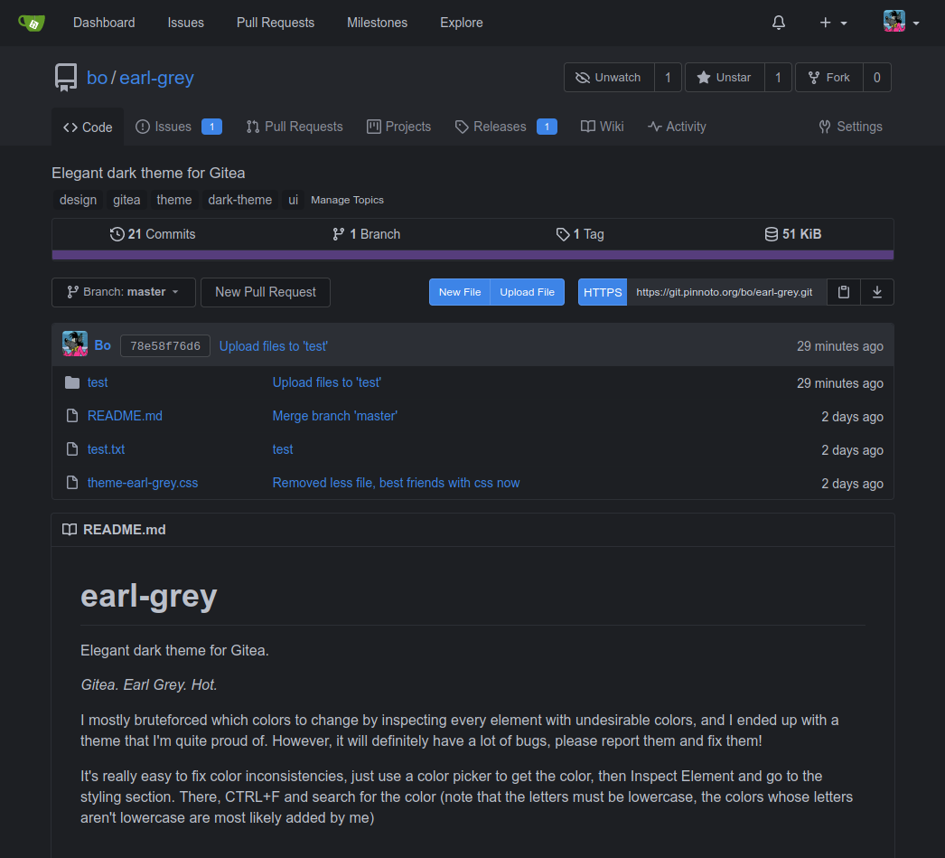
Task: View the 1 Tag list
Action: [x=580, y=234]
